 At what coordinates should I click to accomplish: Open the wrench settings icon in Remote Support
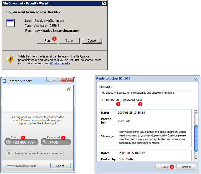tap(69, 89)
